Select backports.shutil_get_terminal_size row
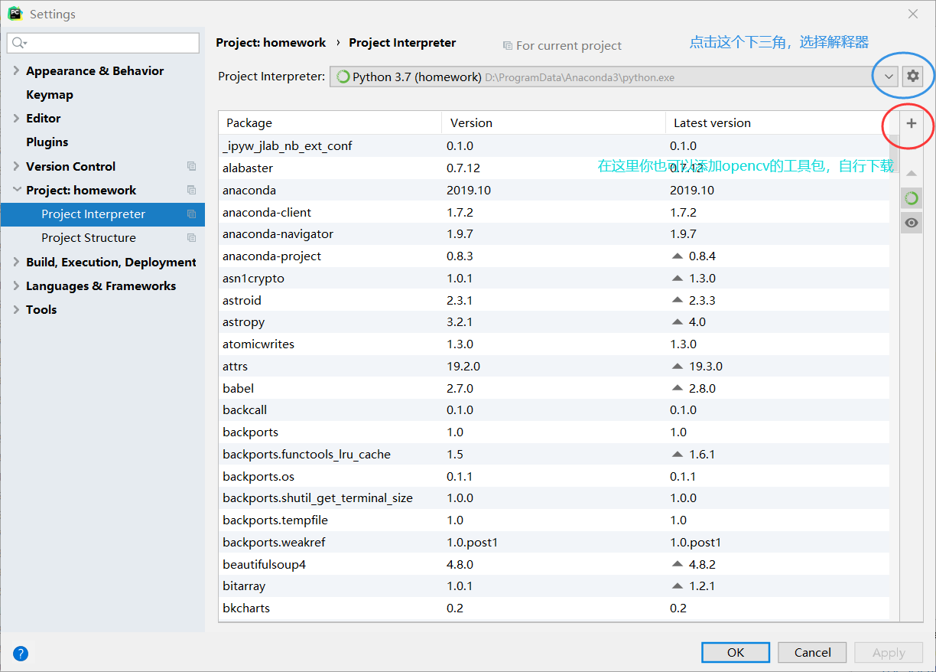Image resolution: width=936 pixels, height=672 pixels. tap(554, 497)
